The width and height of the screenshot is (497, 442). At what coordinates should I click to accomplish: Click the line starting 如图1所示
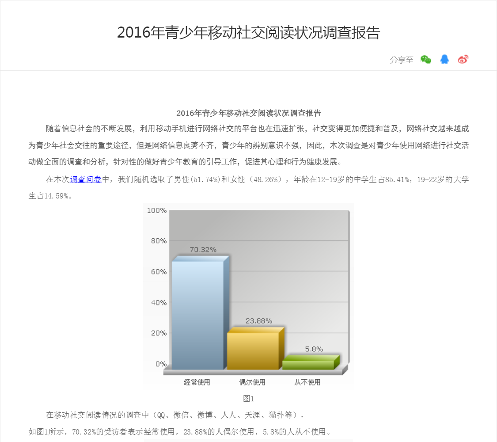click(180, 431)
